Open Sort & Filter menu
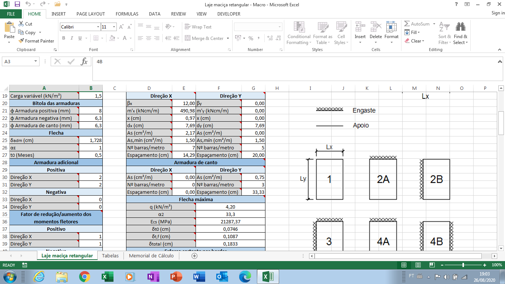 [x=444, y=33]
